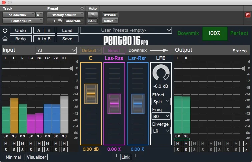The width and height of the screenshot is (252, 162).
Task: Click the input level threshold triangle marker
Action: click(x=71, y=68)
